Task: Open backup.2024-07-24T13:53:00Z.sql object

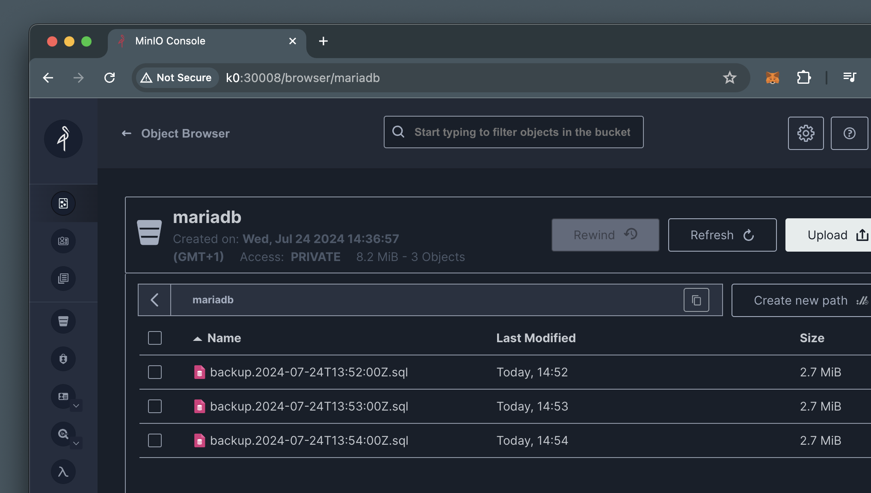Action: coord(309,406)
